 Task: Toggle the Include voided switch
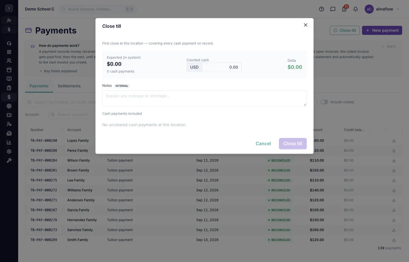coord(324,102)
